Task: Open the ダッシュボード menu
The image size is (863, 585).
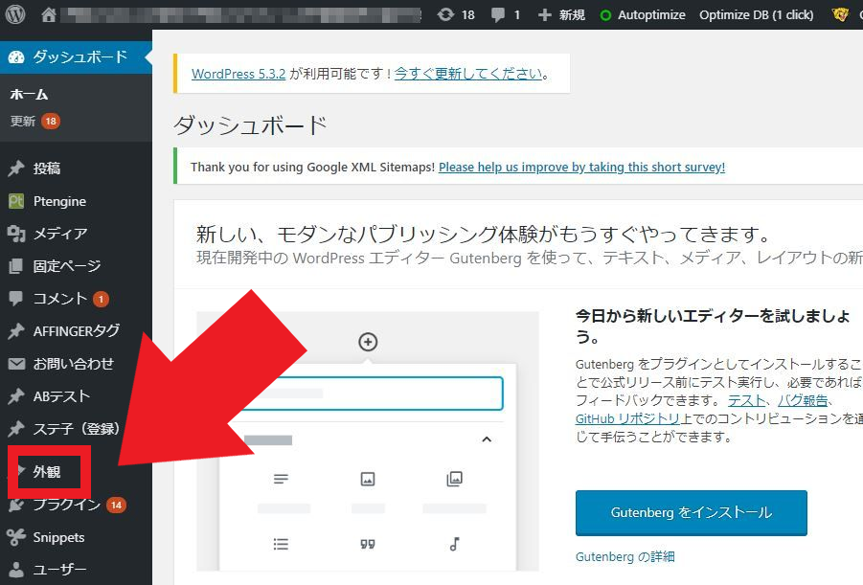Action: point(76,56)
